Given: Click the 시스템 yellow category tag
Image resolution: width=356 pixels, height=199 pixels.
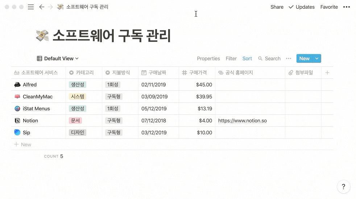Looking at the screenshot, I should tap(78, 97).
